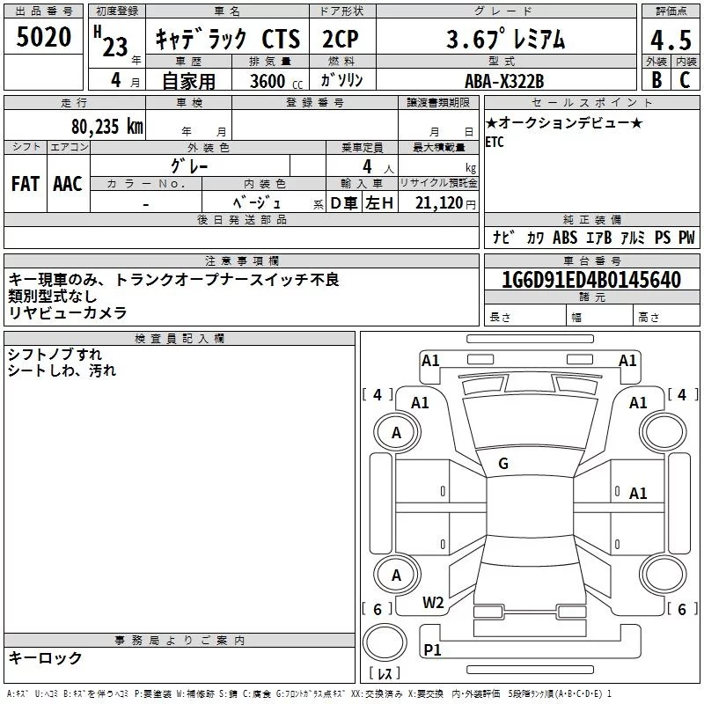Viewport: 704px width, 704px height.
Task: Click the mileage value 80,235 km
Action: [x=106, y=126]
